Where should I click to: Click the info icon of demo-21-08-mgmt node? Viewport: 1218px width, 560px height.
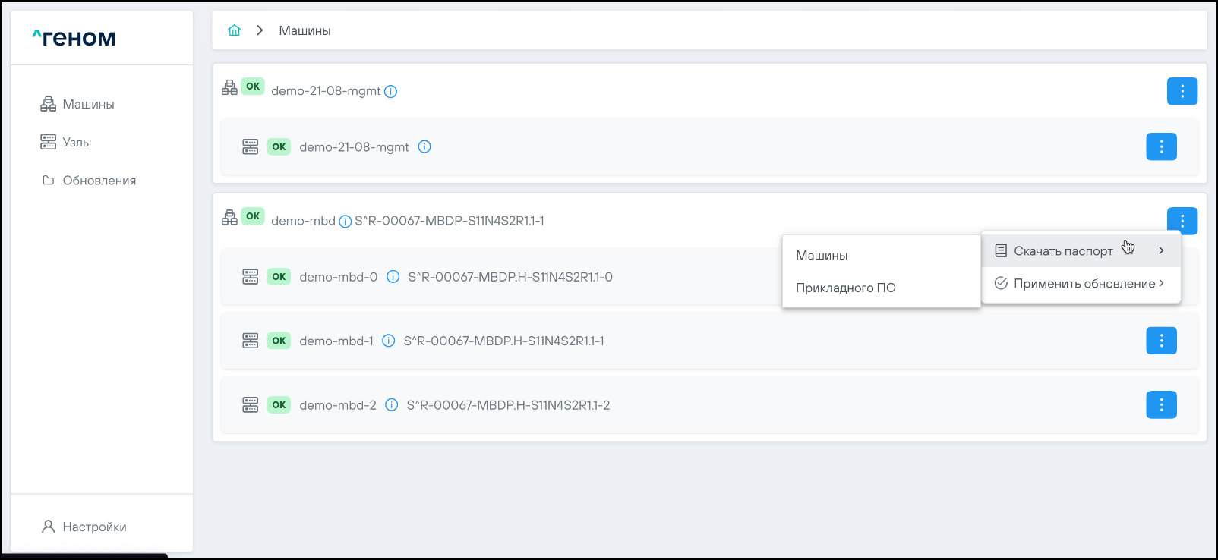click(x=424, y=147)
